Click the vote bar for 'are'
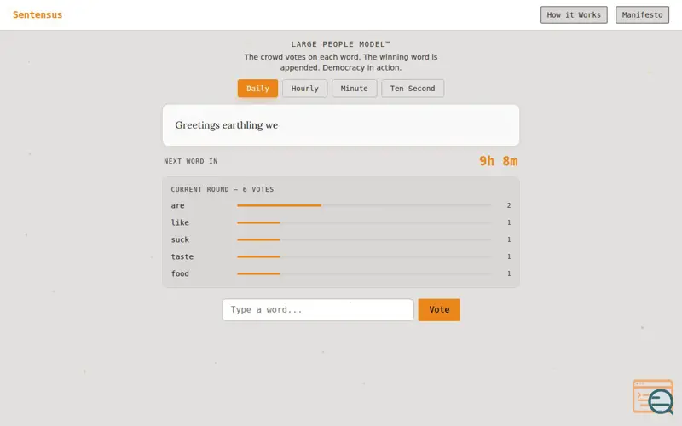 (364, 205)
